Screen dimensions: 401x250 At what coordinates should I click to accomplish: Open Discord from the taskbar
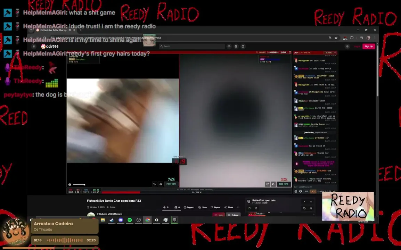pyautogui.click(x=121, y=220)
